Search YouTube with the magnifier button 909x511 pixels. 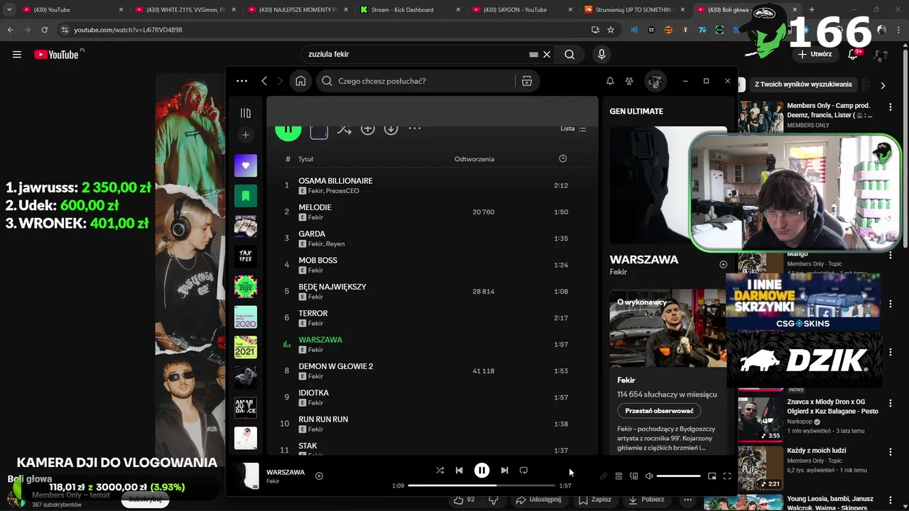[x=570, y=55]
